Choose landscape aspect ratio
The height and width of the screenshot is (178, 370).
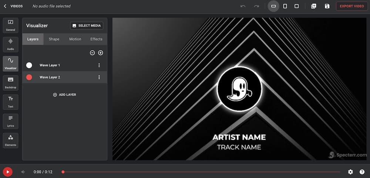click(x=273, y=6)
